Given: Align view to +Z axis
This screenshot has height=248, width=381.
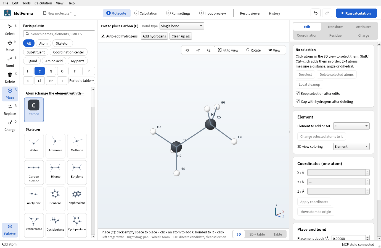Looking at the screenshot, I should click(208, 50).
